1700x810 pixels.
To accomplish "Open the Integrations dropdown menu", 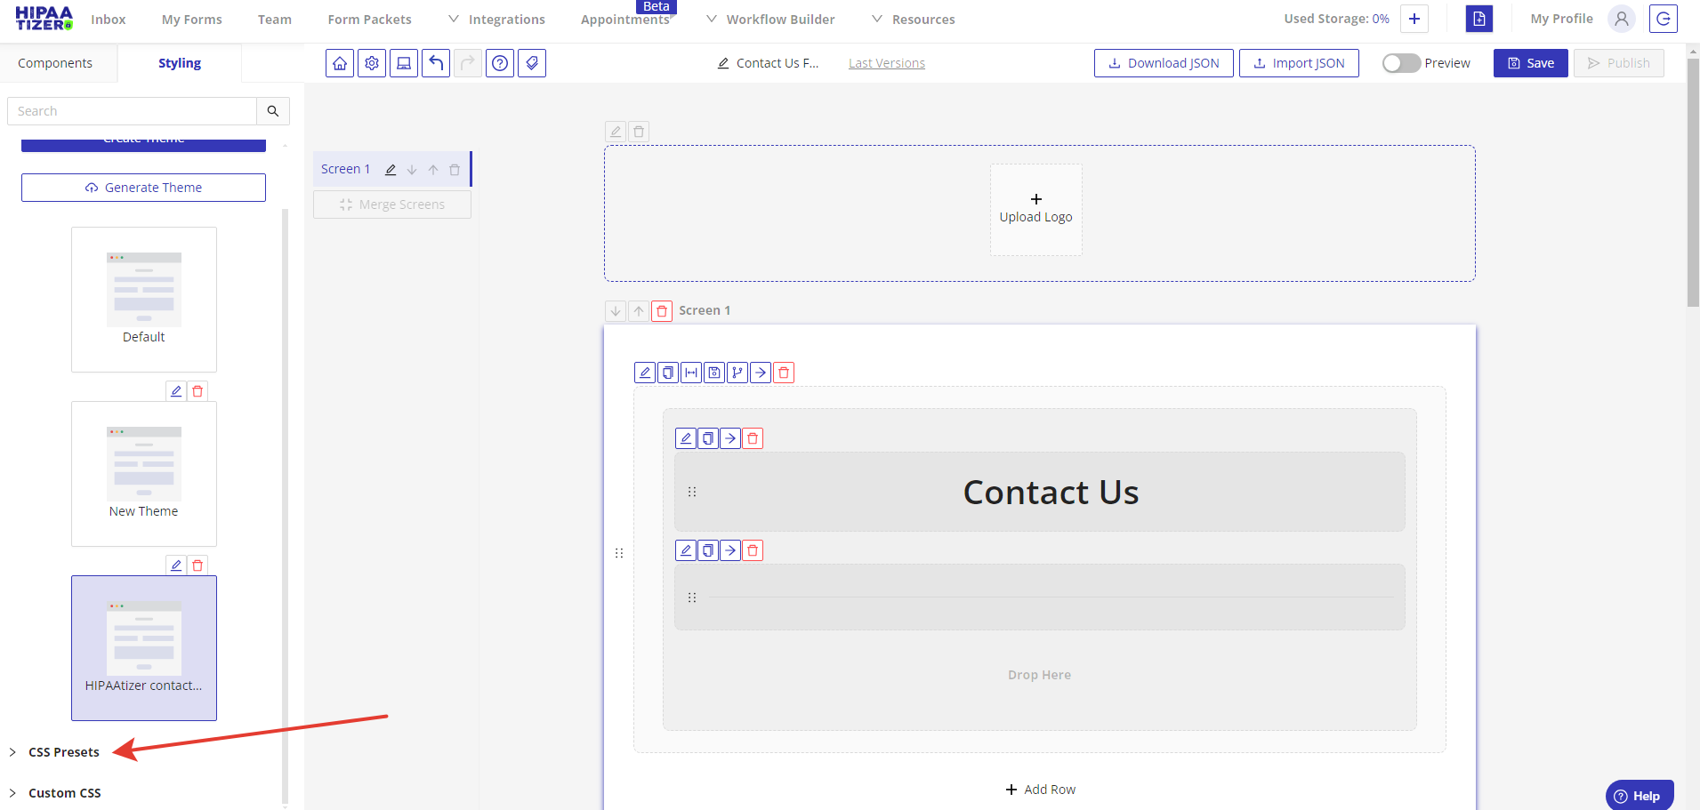I will [x=497, y=20].
